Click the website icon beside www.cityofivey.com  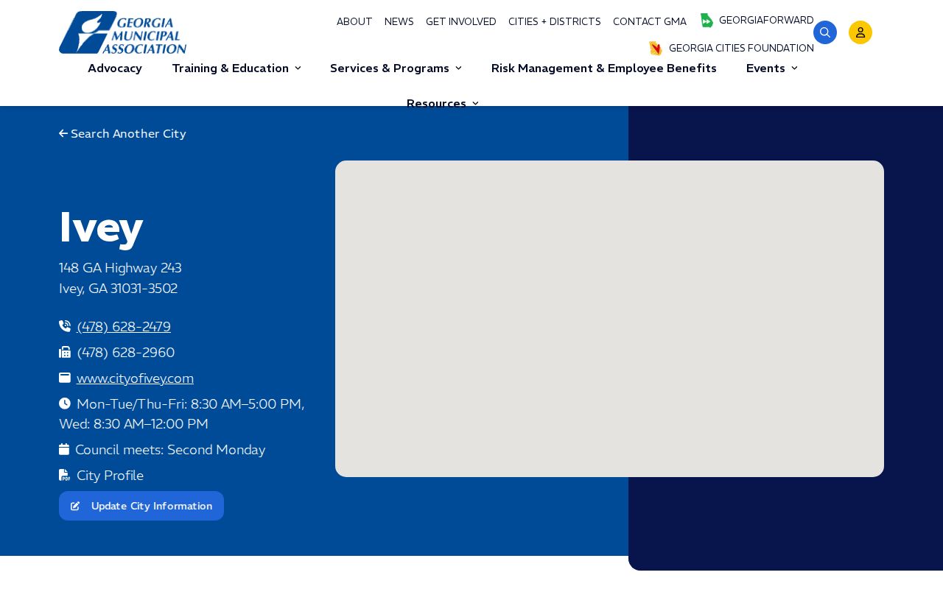[x=65, y=378]
